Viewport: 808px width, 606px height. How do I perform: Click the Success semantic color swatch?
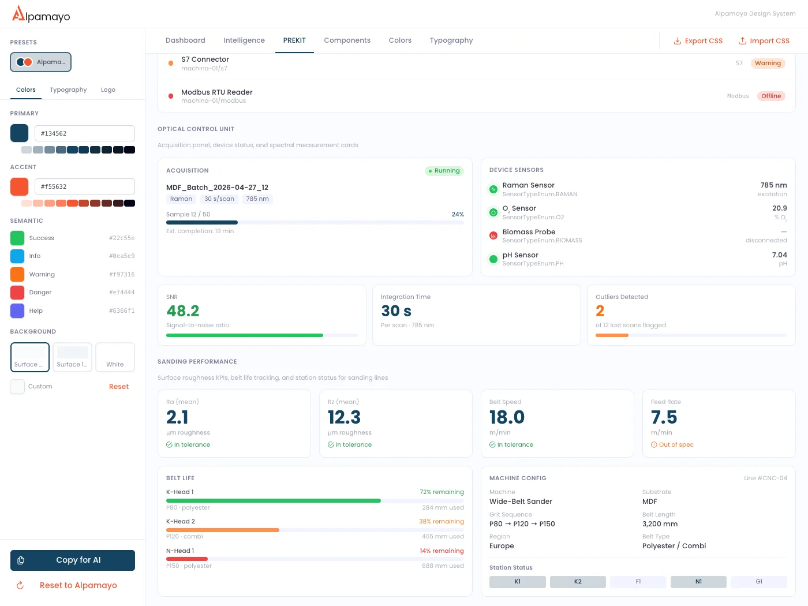click(17, 238)
